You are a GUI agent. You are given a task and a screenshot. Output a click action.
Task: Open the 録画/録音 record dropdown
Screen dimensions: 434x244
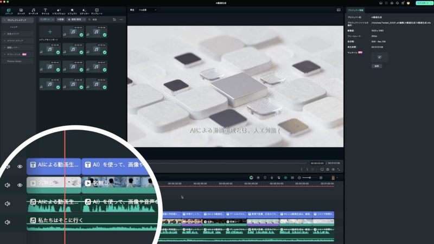click(x=76, y=20)
